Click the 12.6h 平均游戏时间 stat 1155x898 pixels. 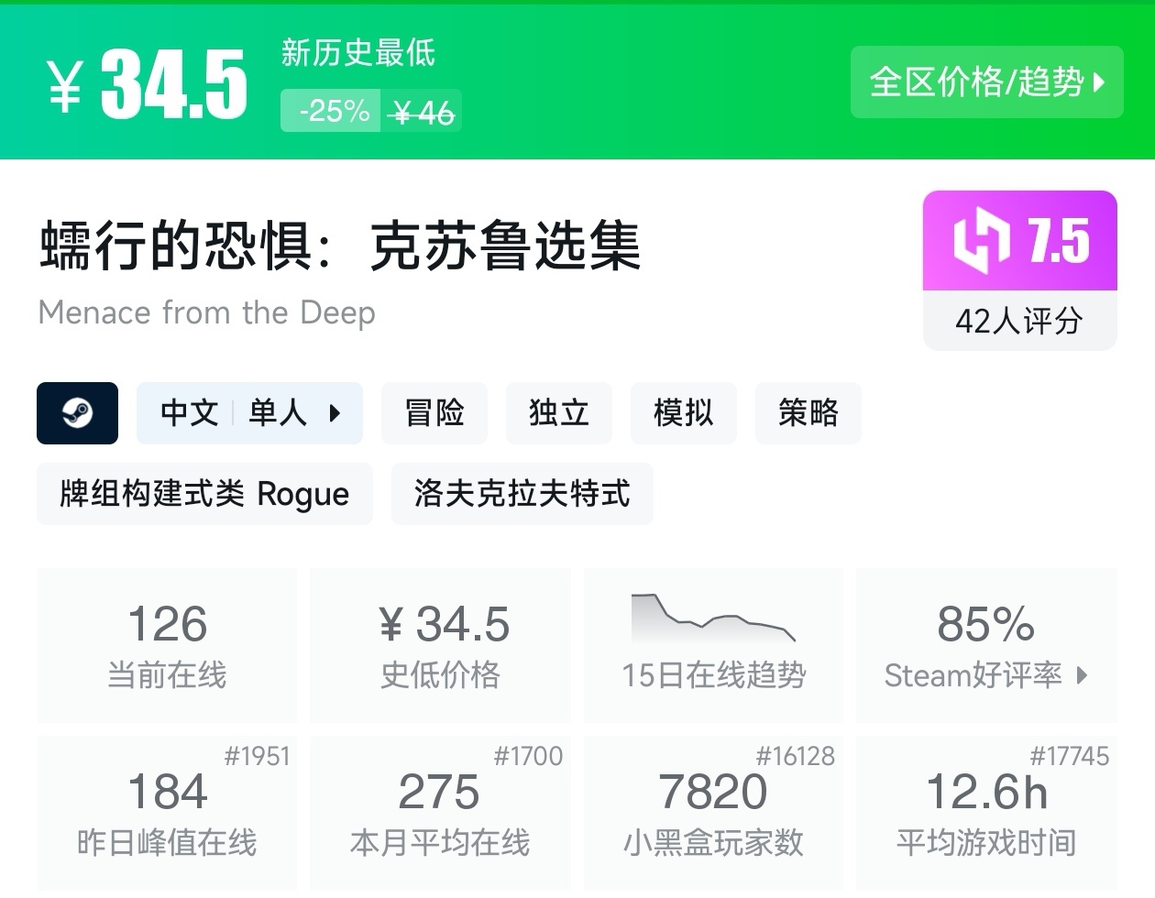[x=986, y=813]
